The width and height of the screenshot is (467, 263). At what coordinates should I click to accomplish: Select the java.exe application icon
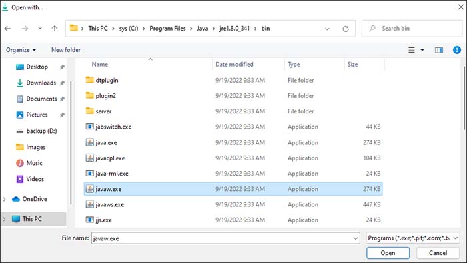click(x=89, y=142)
